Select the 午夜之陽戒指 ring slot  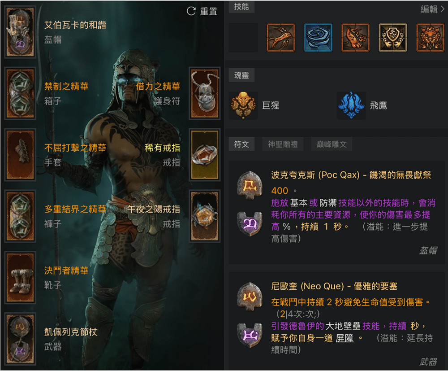point(205,216)
